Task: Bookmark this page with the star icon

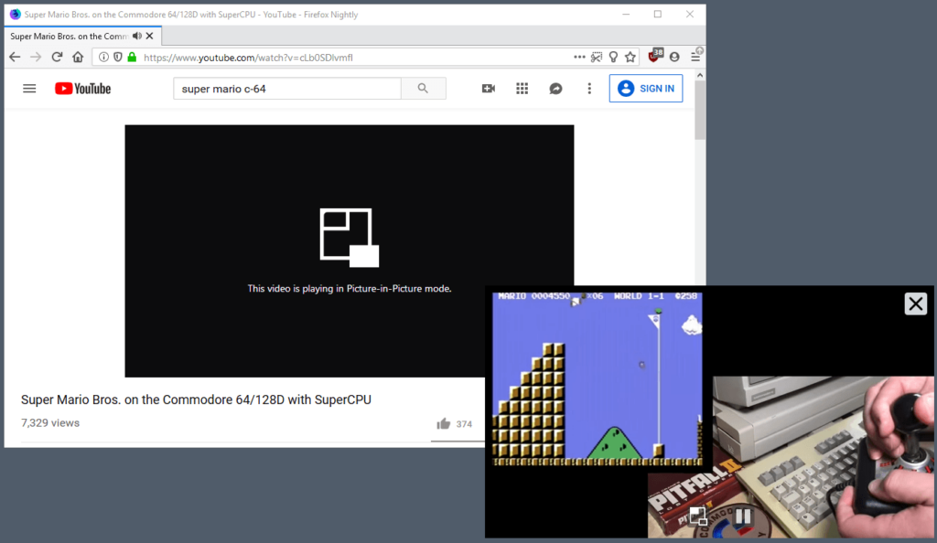Action: point(630,57)
